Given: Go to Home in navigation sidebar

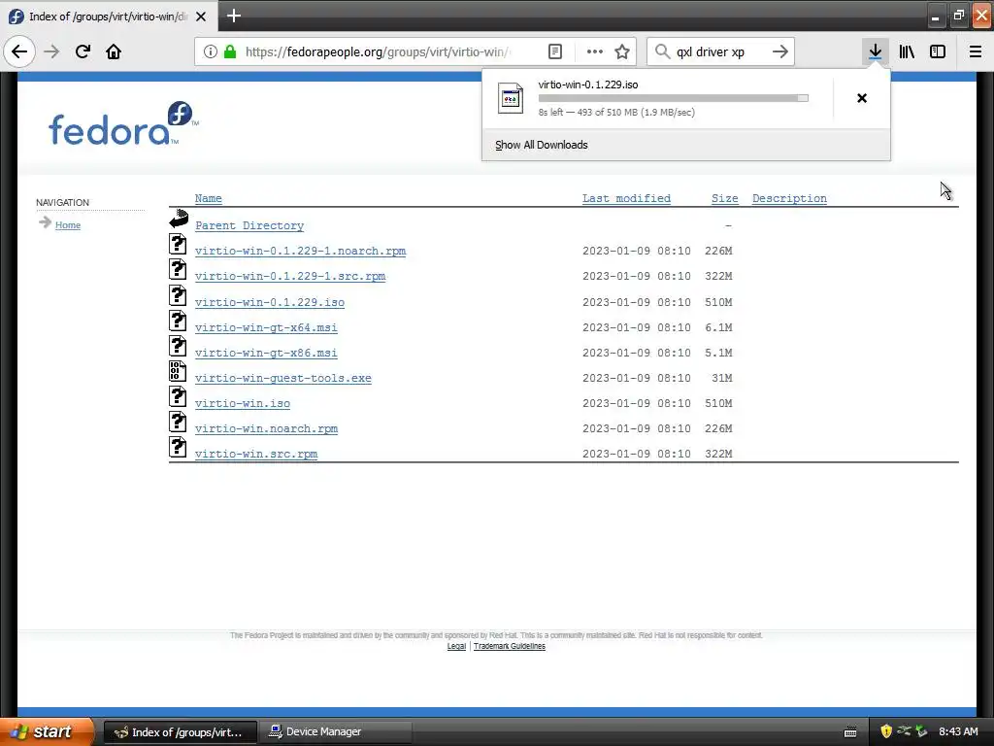Looking at the screenshot, I should tap(68, 224).
